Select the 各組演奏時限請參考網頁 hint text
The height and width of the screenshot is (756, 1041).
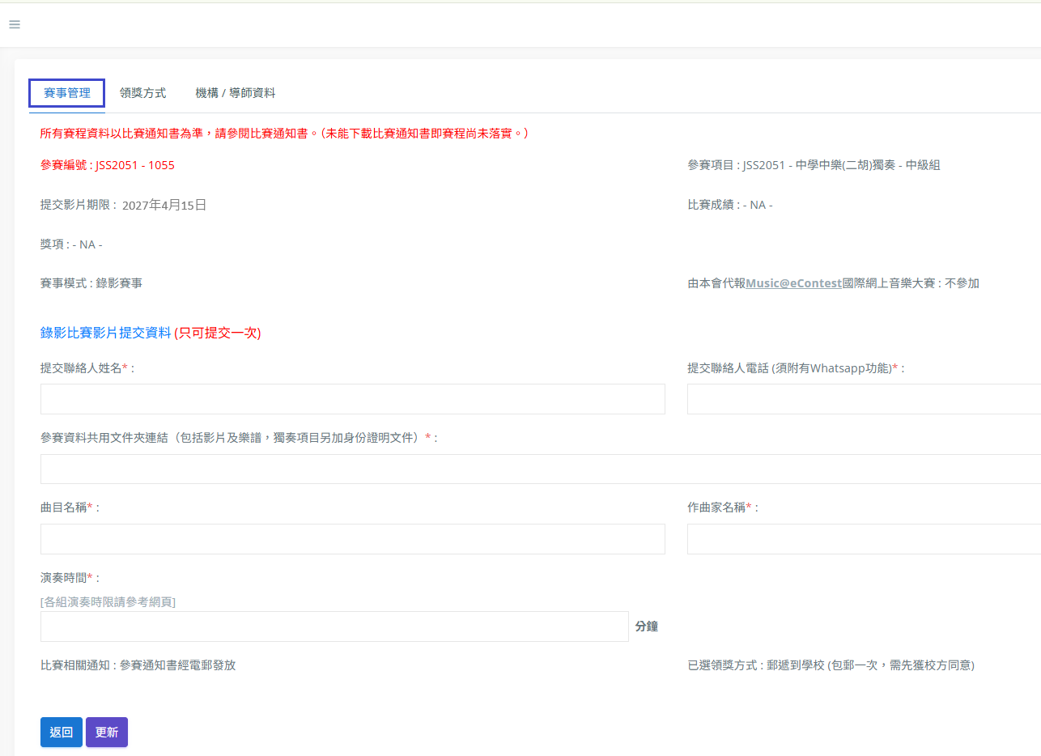coord(108,601)
